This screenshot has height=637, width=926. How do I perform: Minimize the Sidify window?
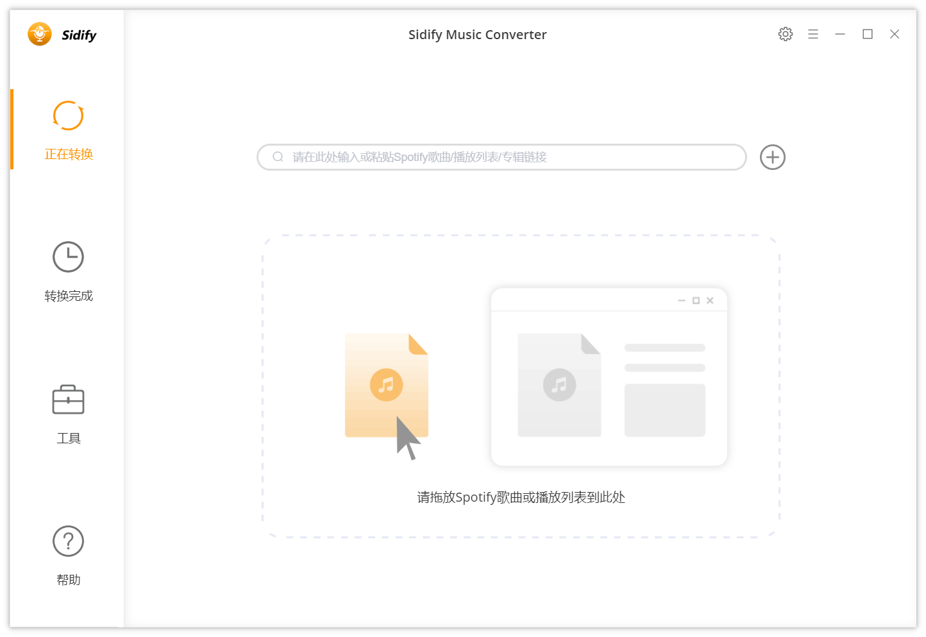[x=840, y=34]
